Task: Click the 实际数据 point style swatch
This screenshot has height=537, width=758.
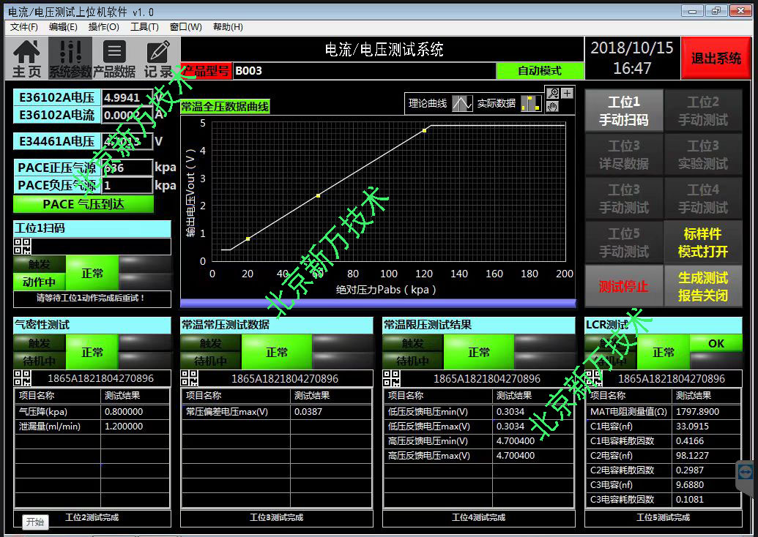Action: pos(531,104)
